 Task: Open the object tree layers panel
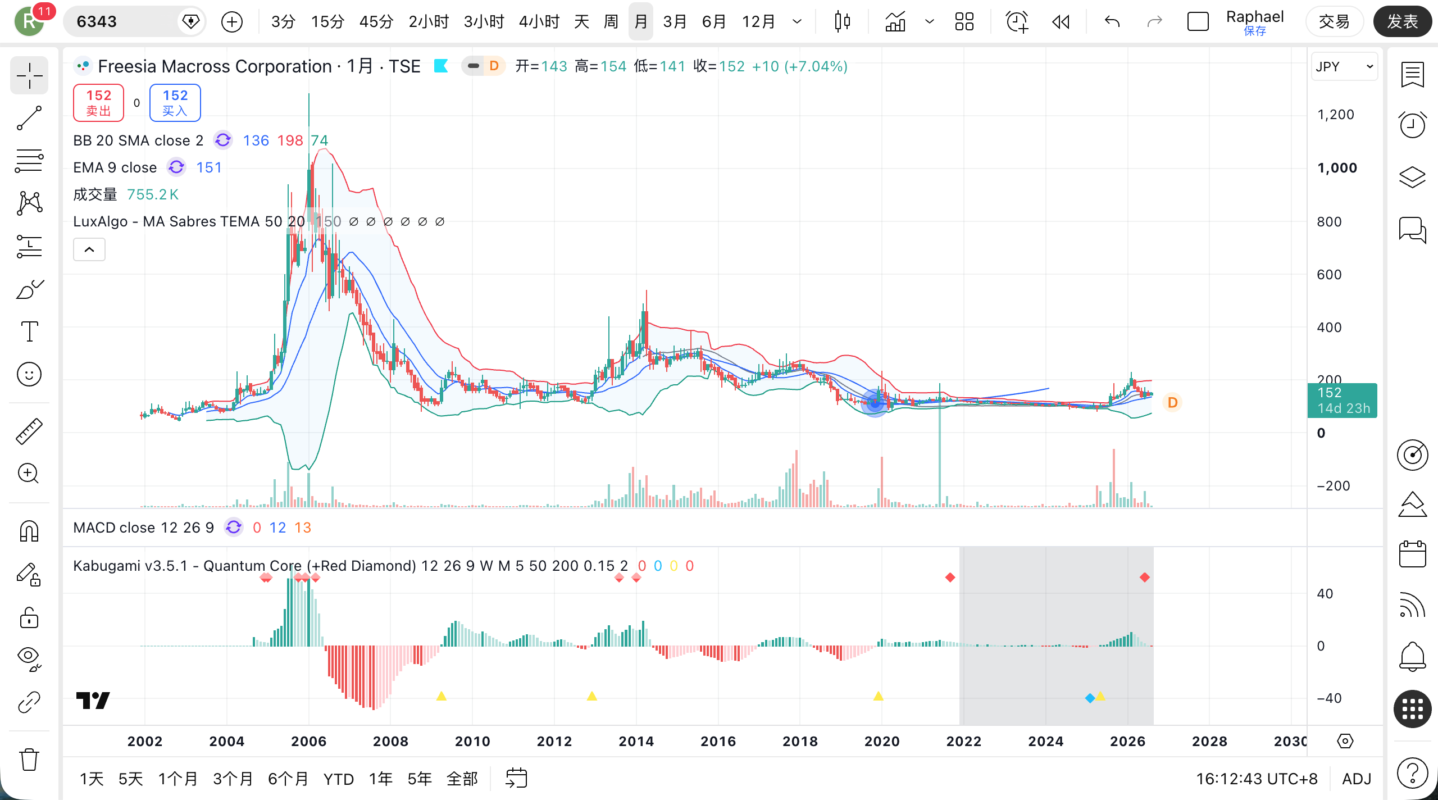(x=1412, y=177)
